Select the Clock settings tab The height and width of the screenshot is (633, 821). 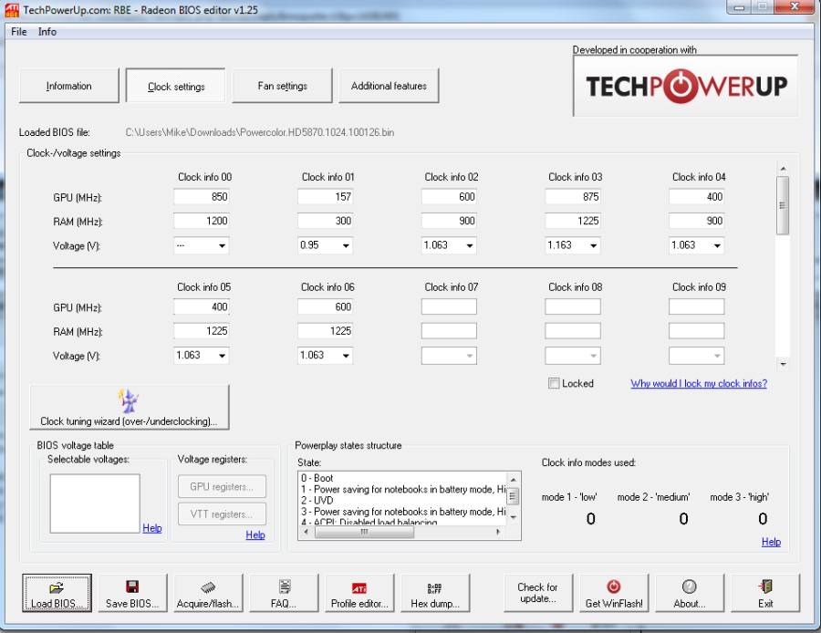point(176,86)
